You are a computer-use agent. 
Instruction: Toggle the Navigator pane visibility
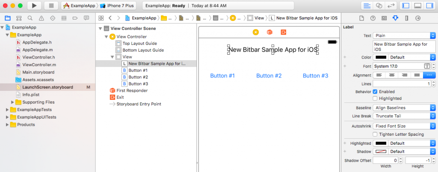tap(406, 6)
